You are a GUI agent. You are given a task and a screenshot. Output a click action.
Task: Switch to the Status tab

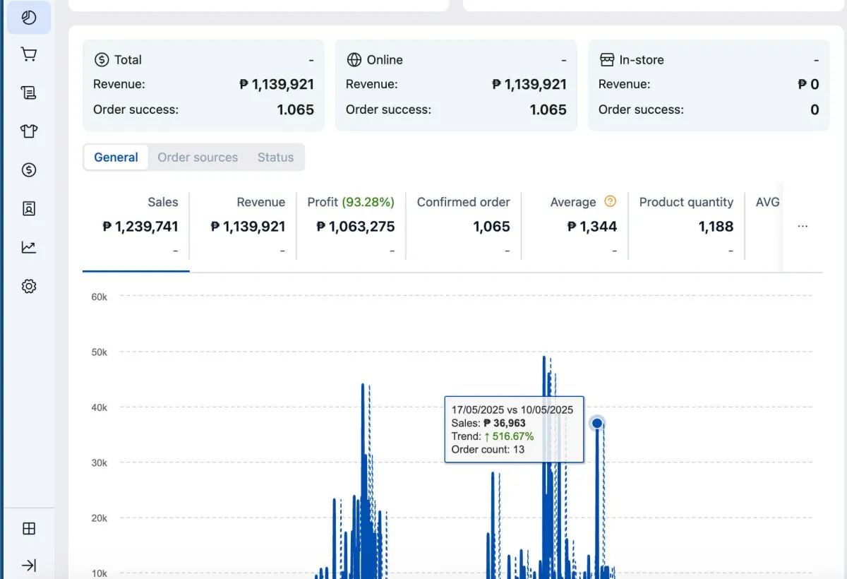point(275,157)
